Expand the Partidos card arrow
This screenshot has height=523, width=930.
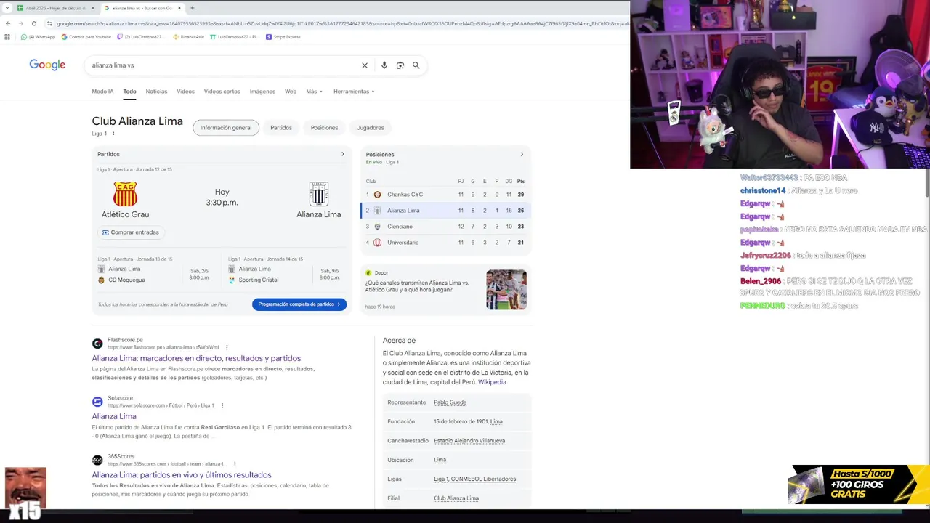click(343, 154)
